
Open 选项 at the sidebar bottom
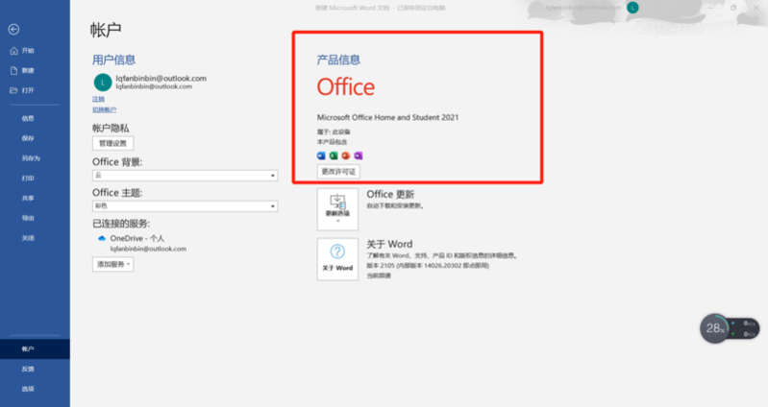tap(28, 389)
